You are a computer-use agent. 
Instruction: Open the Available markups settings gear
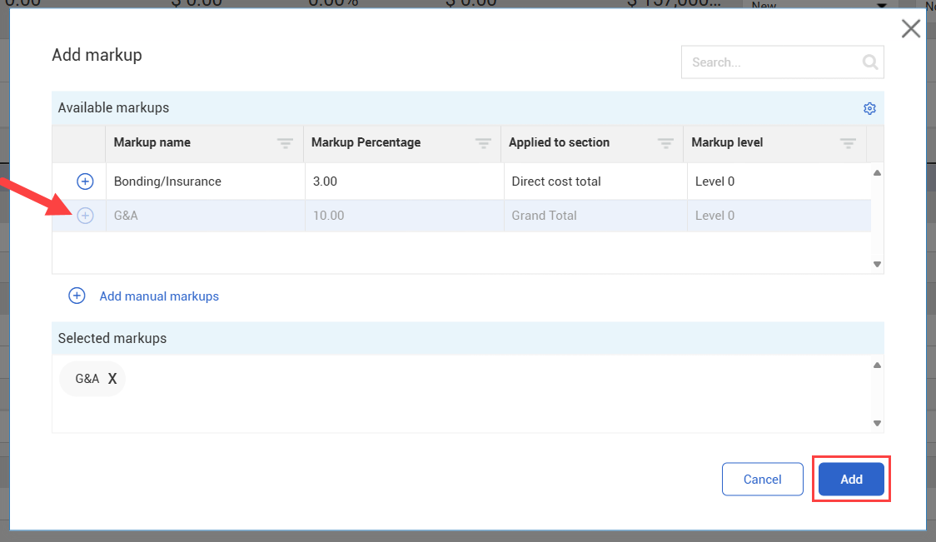coord(869,108)
